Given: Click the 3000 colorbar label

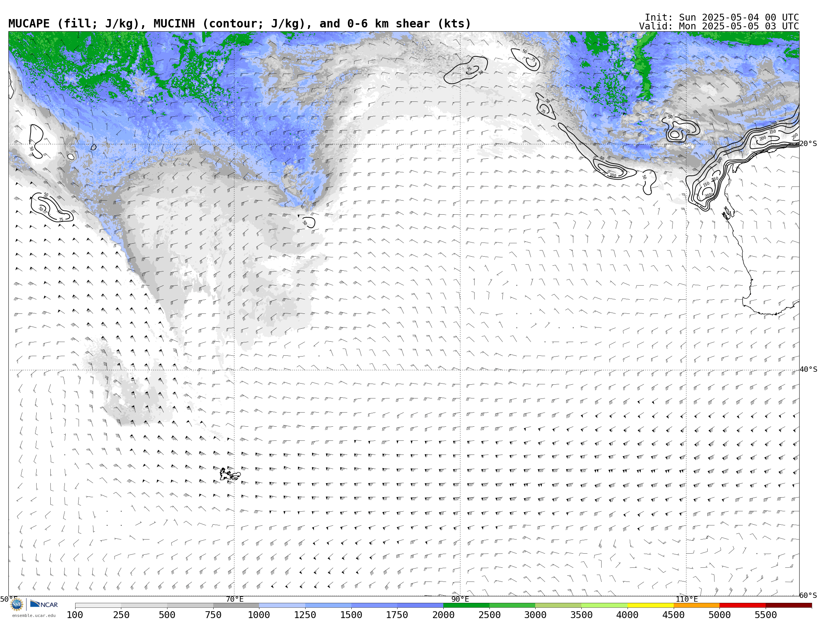Looking at the screenshot, I should 535,615.
